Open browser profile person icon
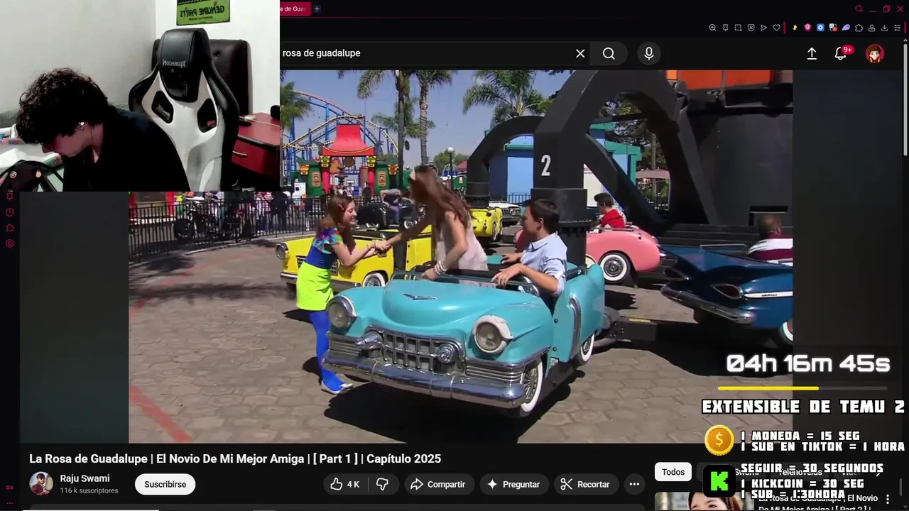This screenshot has height=511, width=909. coord(871,28)
